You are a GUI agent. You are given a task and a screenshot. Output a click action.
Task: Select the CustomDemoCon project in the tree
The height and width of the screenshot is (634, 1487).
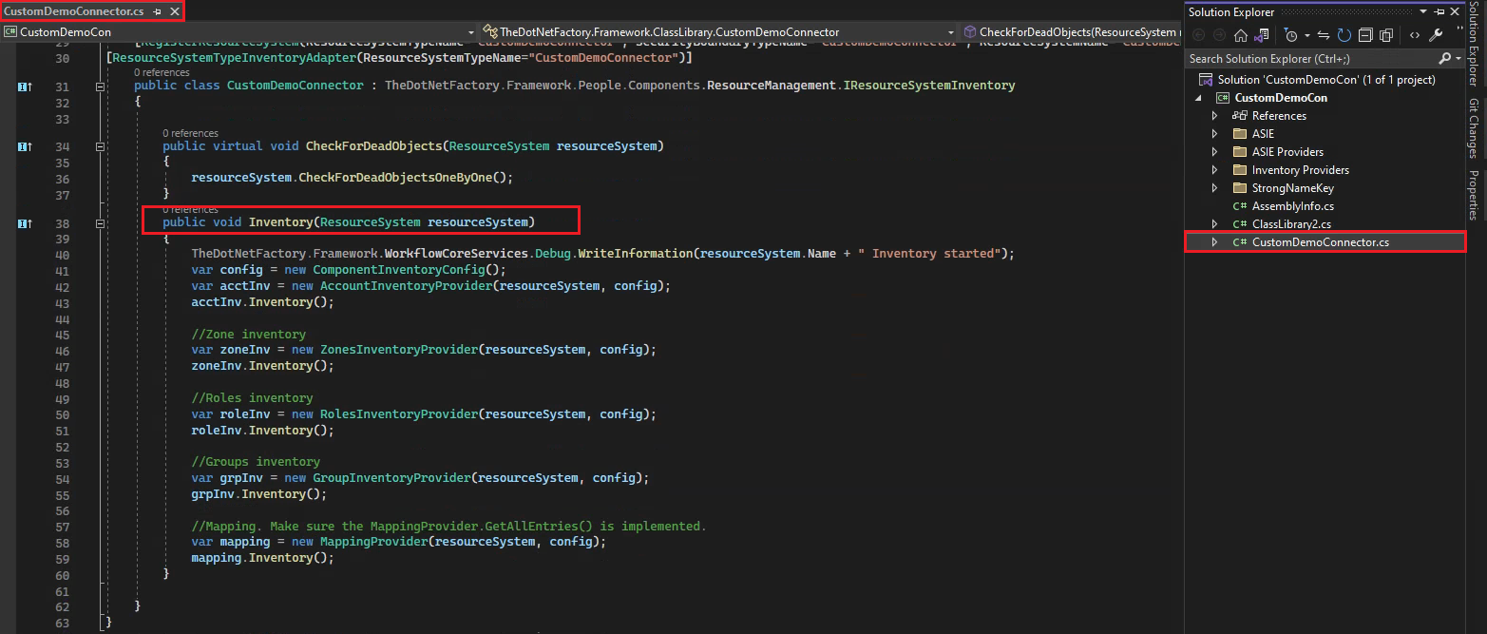point(1281,98)
